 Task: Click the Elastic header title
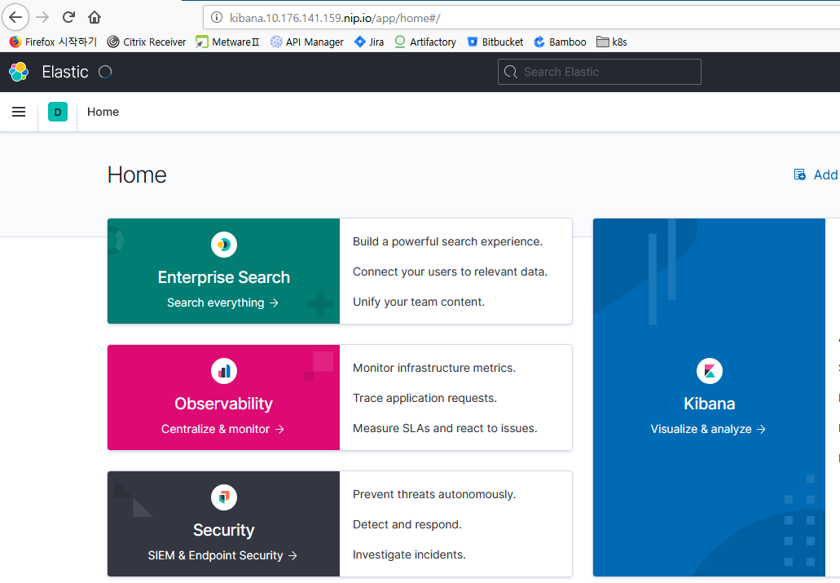[65, 72]
